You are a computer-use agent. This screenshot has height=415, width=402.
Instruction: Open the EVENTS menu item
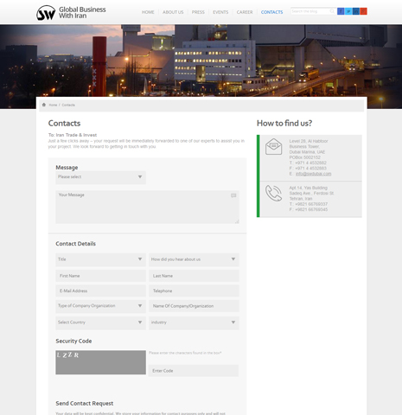point(220,12)
